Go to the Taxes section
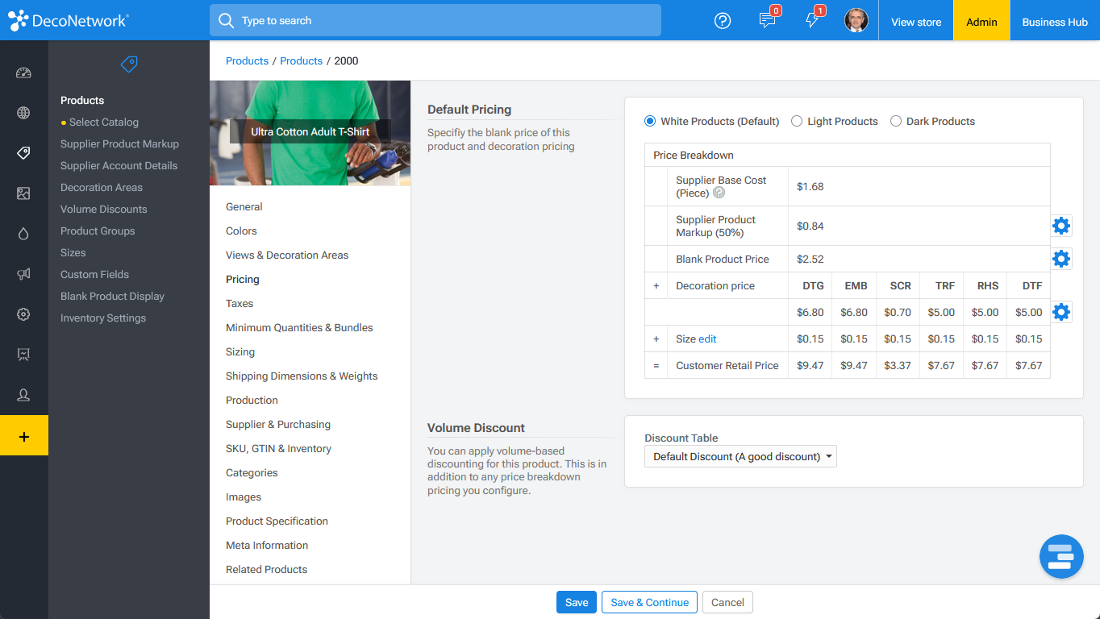The width and height of the screenshot is (1100, 619). pyautogui.click(x=240, y=303)
